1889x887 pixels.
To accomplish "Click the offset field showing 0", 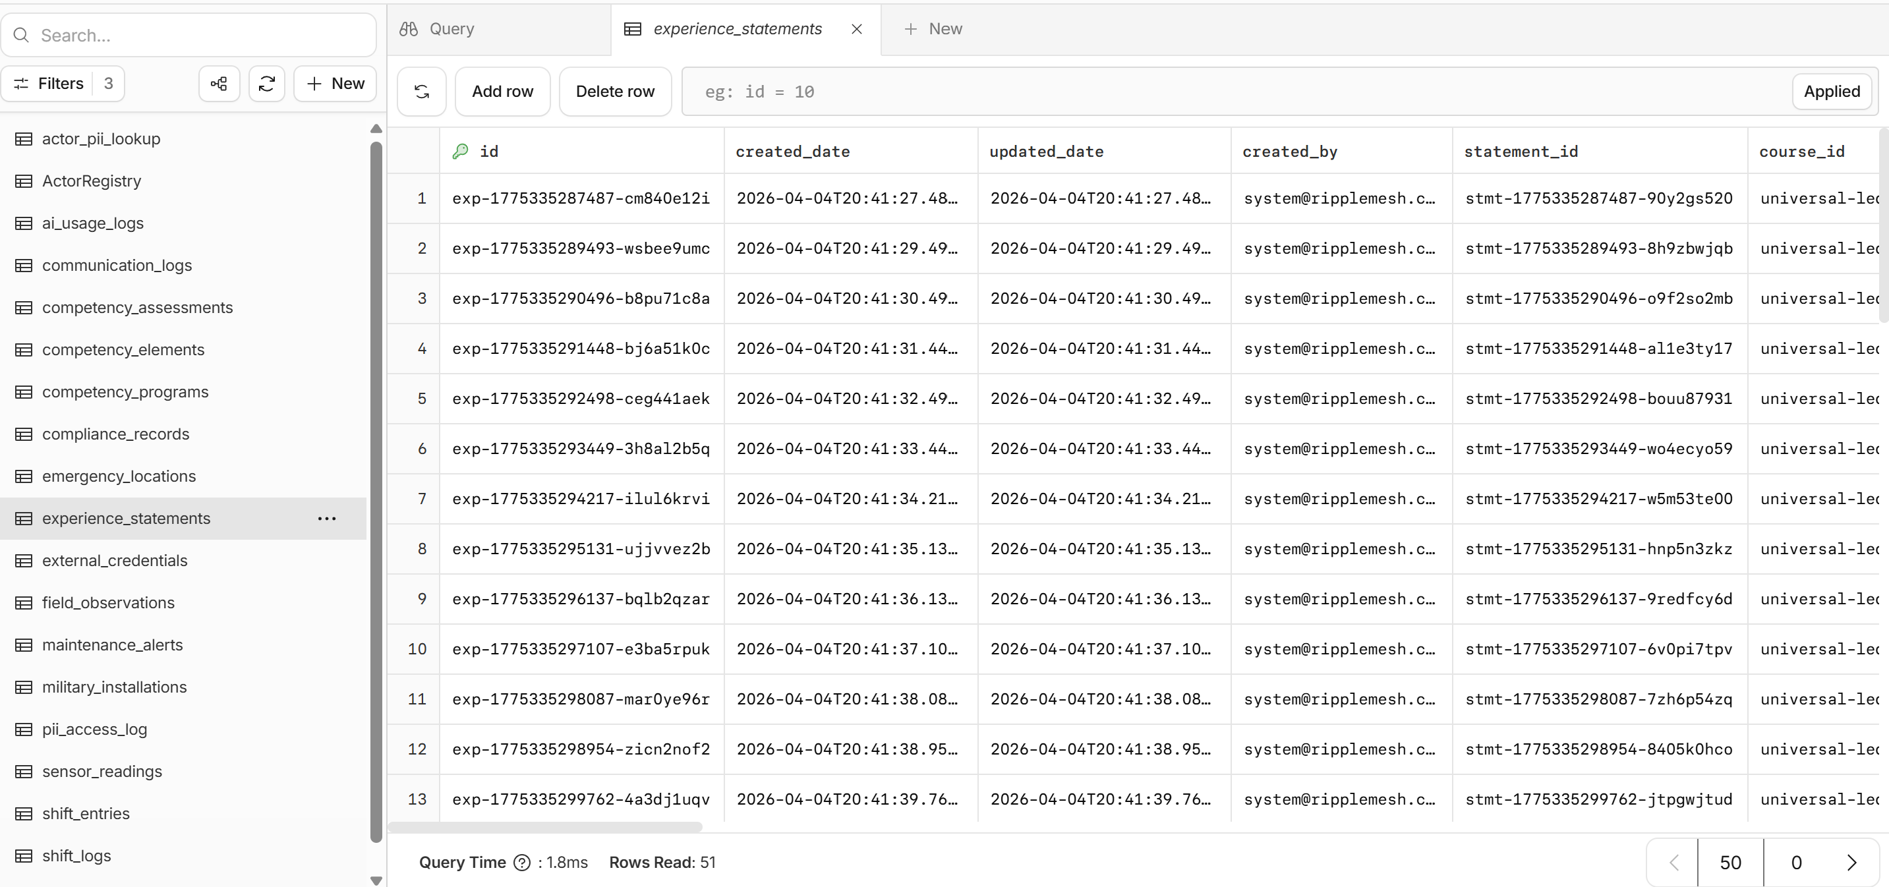I will tap(1797, 862).
